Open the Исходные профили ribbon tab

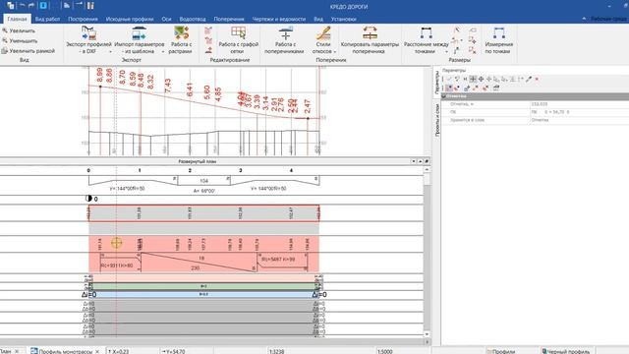point(130,19)
